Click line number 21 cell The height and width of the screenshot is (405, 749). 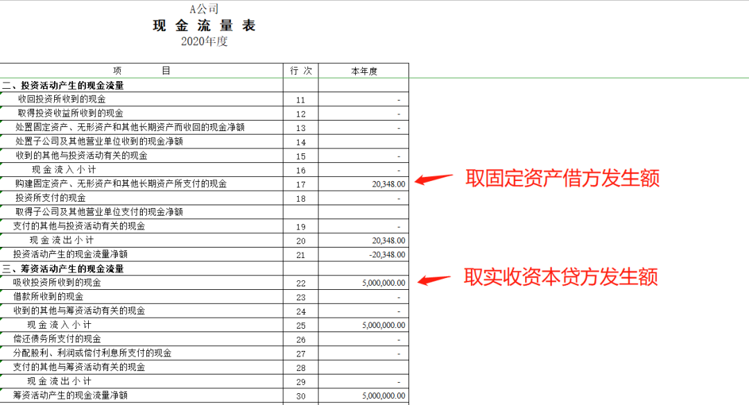pos(300,255)
